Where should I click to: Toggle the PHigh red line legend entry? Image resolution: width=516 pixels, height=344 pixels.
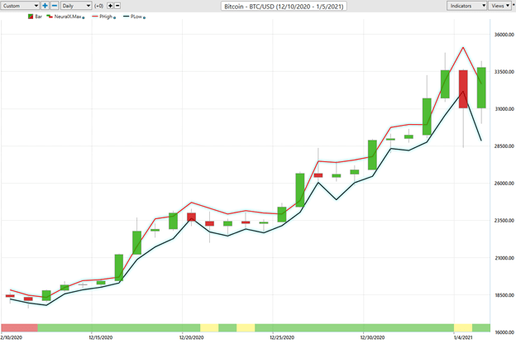tap(104, 17)
